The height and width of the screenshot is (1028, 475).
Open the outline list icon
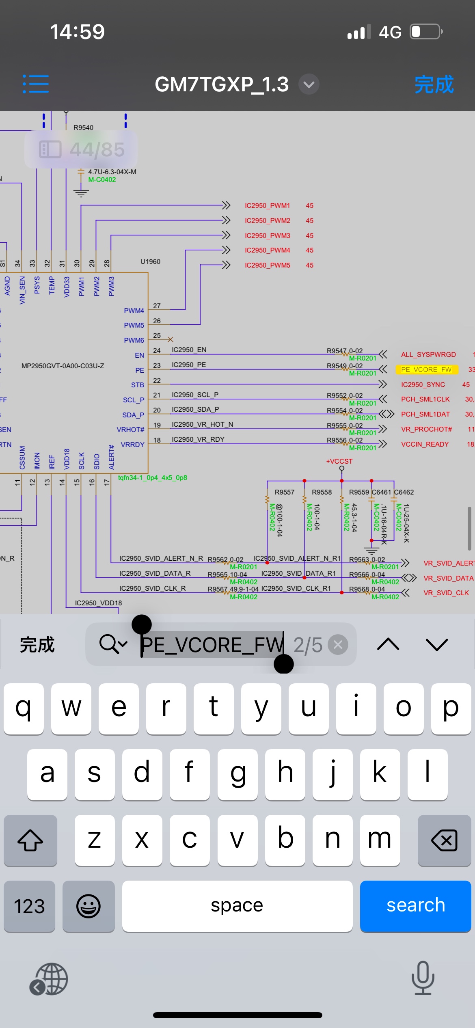(36, 84)
